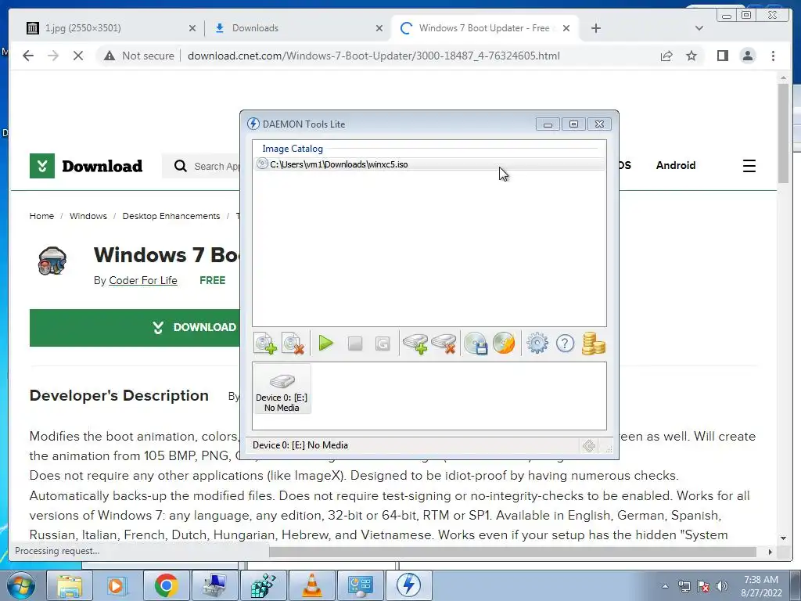
Task: Select Device 0 [E:] No Media drive
Action: coord(282,389)
